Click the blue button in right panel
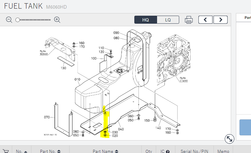 (245, 127)
